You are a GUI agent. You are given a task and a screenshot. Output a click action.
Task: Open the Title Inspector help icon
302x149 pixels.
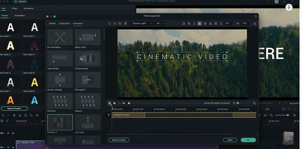click(256, 17)
